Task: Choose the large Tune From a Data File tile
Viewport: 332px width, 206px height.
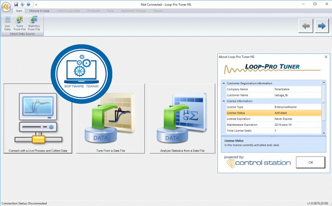Action: point(110,119)
